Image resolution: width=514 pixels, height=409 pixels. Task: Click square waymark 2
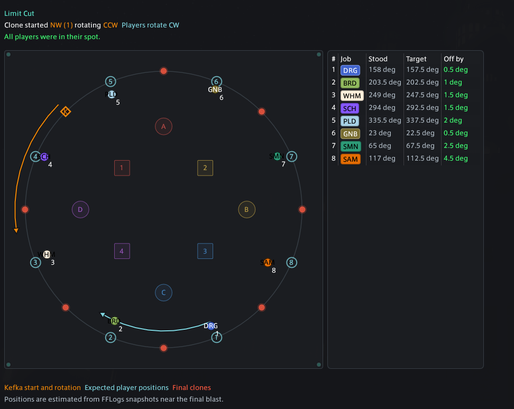[x=205, y=168]
